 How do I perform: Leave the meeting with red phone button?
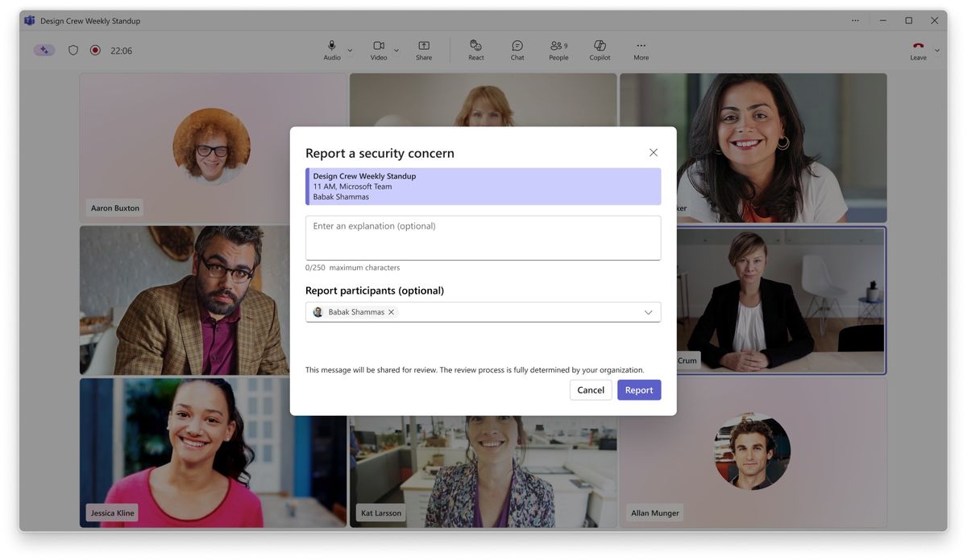[x=918, y=51]
